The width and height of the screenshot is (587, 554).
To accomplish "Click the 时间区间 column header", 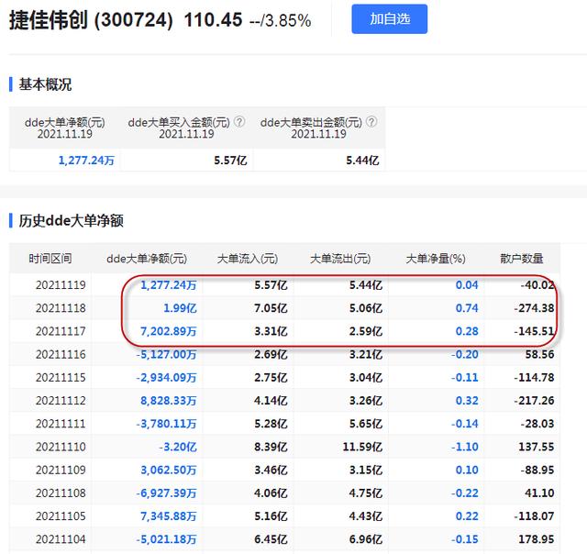I will (50, 260).
